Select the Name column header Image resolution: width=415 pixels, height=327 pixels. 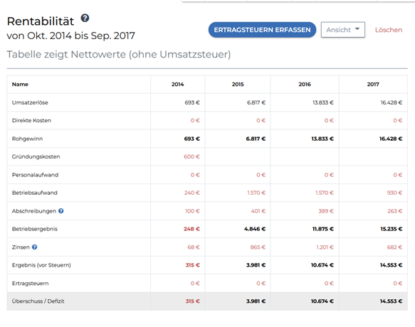click(x=20, y=85)
